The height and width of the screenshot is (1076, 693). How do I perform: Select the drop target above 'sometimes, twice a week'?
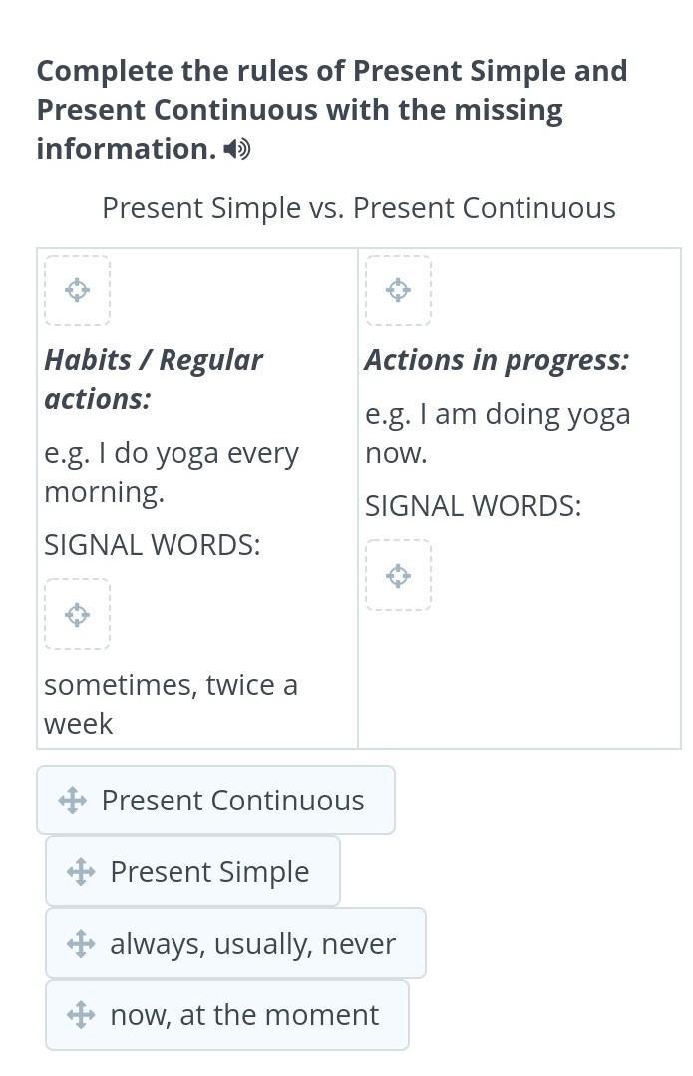pos(77,614)
